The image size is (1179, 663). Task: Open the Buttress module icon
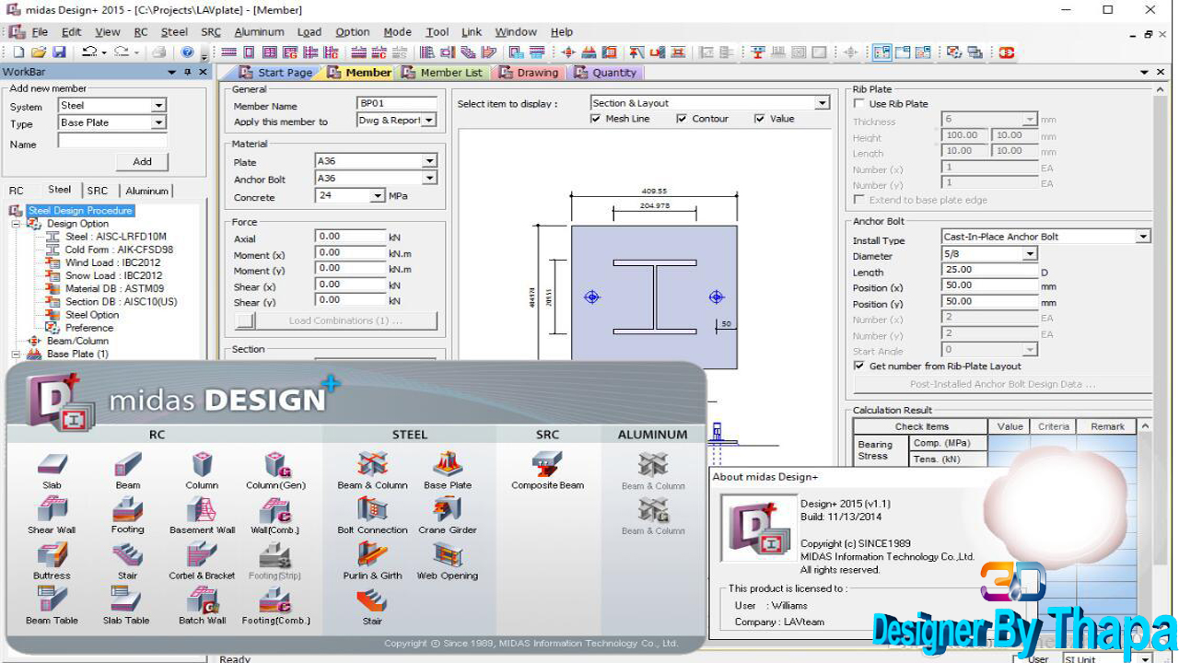[52, 554]
